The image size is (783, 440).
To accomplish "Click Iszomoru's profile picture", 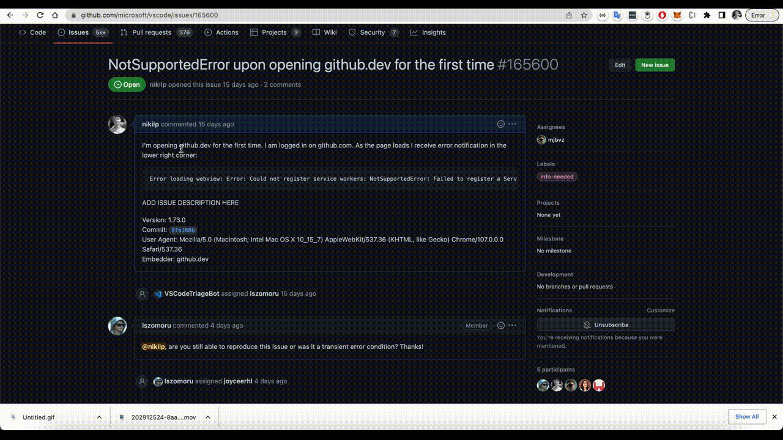I will coord(117,326).
